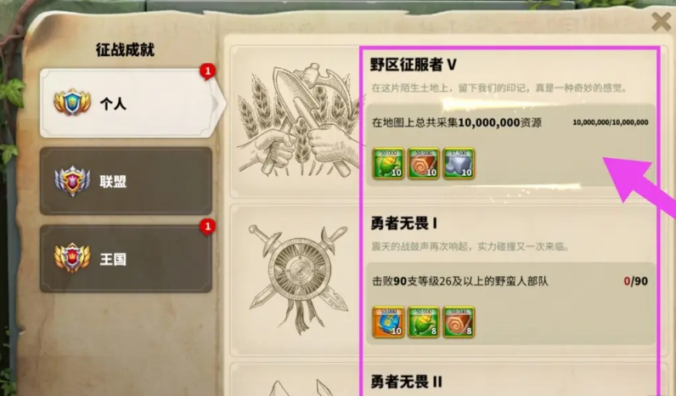Click the 个人 gold shield badge icon

pos(72,103)
